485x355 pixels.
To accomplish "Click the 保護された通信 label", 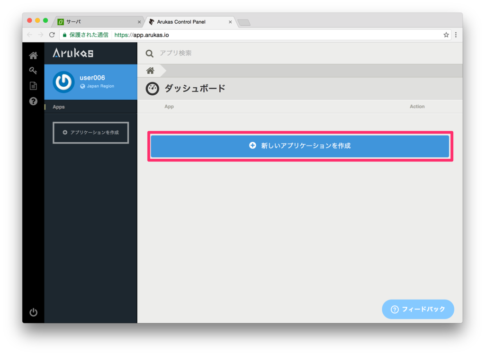I will click(x=89, y=35).
